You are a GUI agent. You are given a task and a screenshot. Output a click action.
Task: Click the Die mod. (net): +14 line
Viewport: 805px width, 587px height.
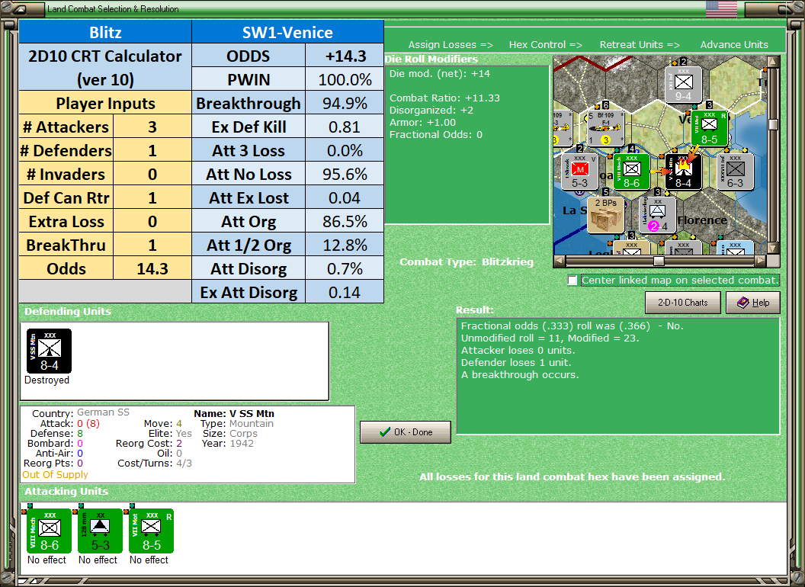pyautogui.click(x=439, y=73)
